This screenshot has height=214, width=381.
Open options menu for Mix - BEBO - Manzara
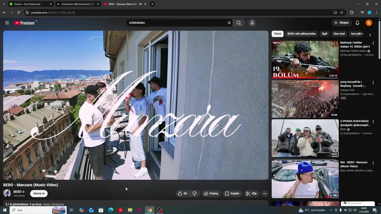373,163
